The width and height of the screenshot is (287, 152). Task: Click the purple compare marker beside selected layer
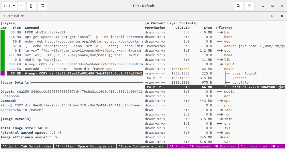(x=3, y=73)
